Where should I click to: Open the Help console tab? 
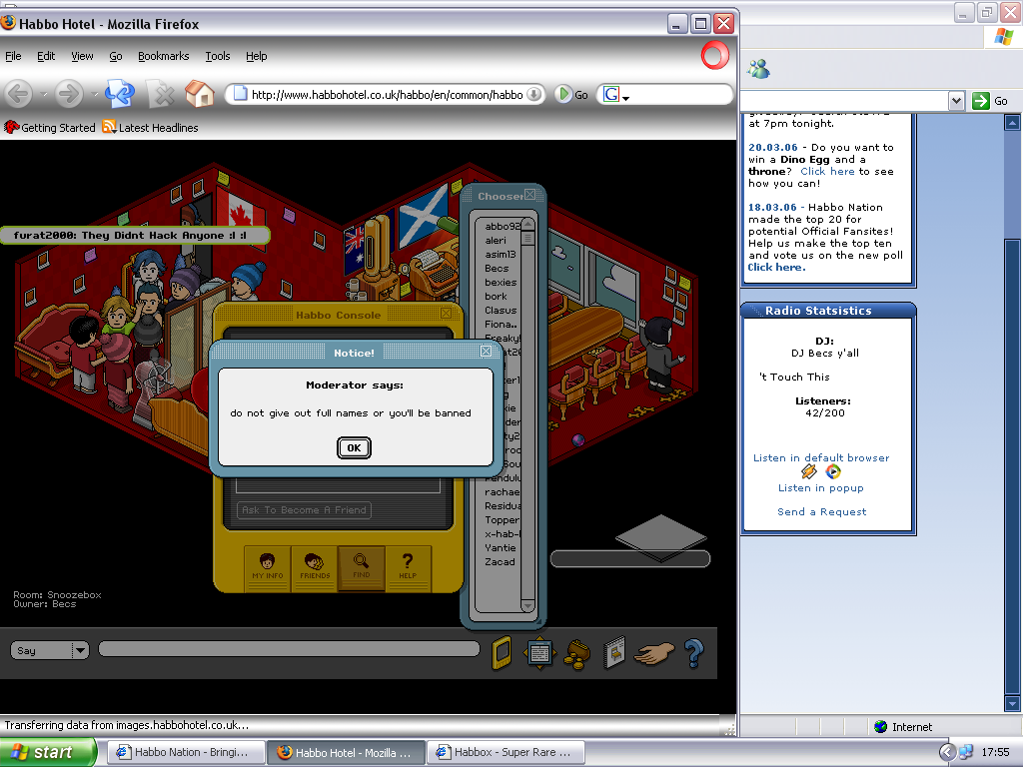tap(408, 568)
